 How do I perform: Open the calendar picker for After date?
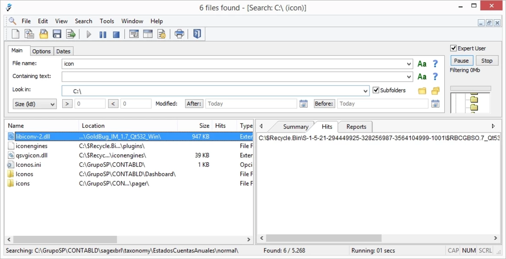[303, 104]
